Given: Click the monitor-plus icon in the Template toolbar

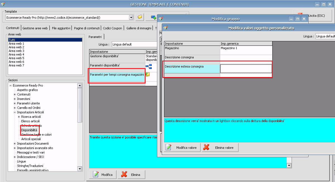Looking at the screenshot, I should point(153,17).
